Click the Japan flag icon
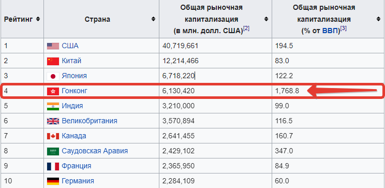This screenshot has width=385, height=188. coord(53,76)
